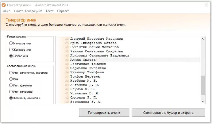Screen dimensions: 212x124
Task: Click the scroll down arrow in names list
Action: 203,101
